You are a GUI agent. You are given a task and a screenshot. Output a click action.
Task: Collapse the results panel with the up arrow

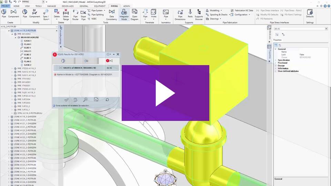[114, 54]
